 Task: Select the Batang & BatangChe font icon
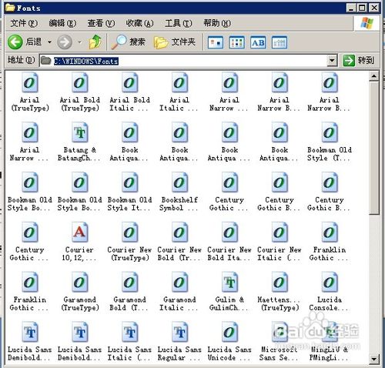point(80,132)
